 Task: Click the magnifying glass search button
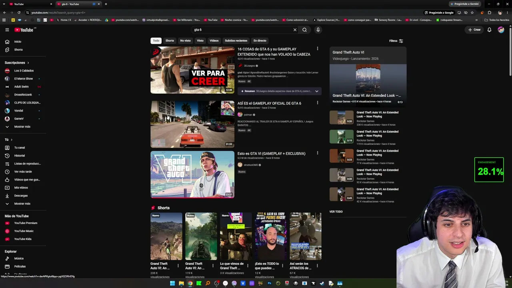tap(304, 30)
